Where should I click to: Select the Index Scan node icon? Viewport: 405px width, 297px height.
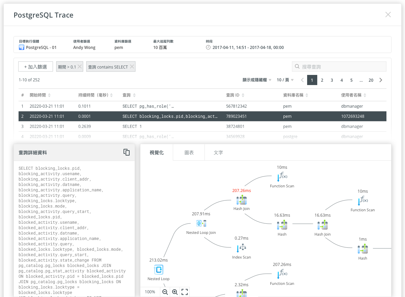pyautogui.click(x=242, y=248)
